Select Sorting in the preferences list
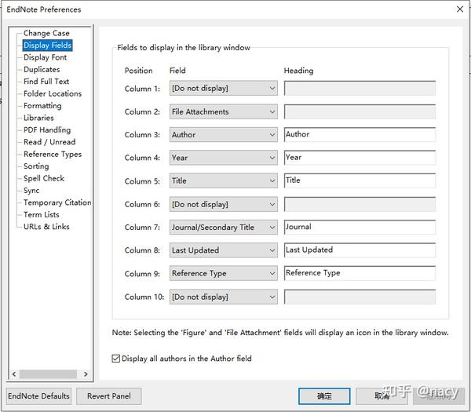The image size is (471, 412). pyautogui.click(x=36, y=166)
